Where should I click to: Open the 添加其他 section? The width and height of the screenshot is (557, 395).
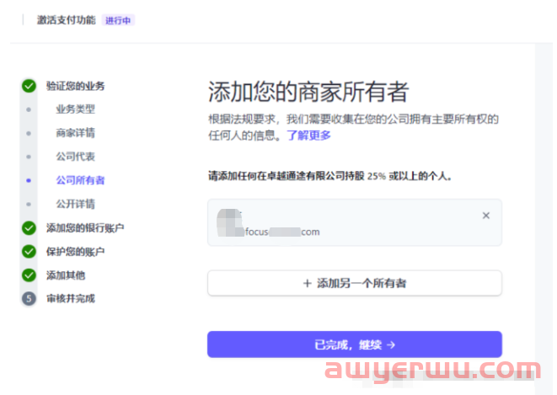(x=66, y=275)
